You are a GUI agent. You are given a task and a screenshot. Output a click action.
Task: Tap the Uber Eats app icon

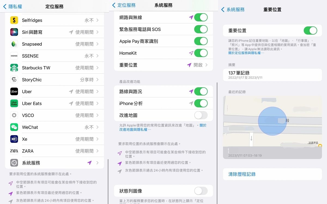coord(14,103)
